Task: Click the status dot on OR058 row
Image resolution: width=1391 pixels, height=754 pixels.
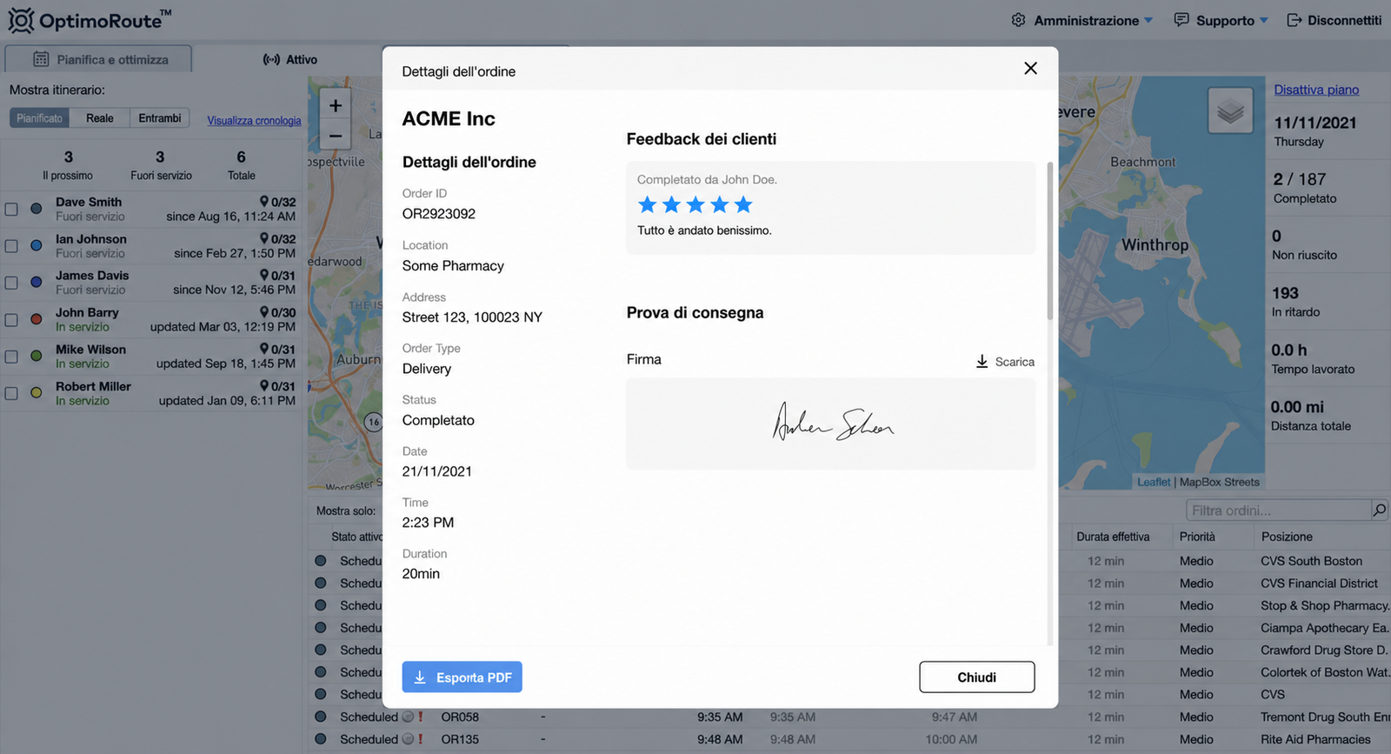Action: (x=321, y=717)
